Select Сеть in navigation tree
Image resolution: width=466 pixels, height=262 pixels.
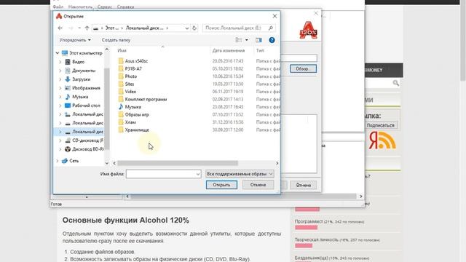tap(74, 161)
